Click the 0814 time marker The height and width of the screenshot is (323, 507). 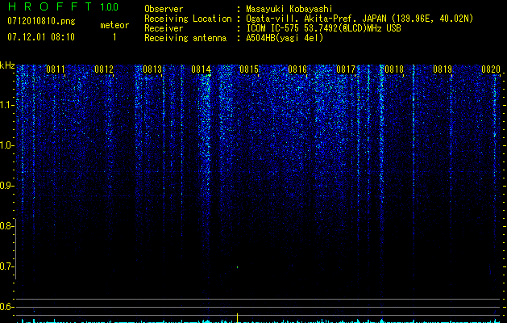click(201, 69)
